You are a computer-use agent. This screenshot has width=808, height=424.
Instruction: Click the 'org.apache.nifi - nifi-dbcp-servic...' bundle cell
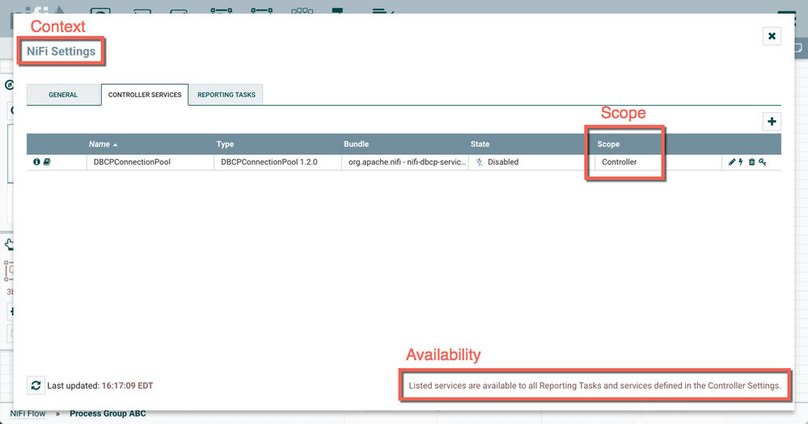(x=405, y=162)
